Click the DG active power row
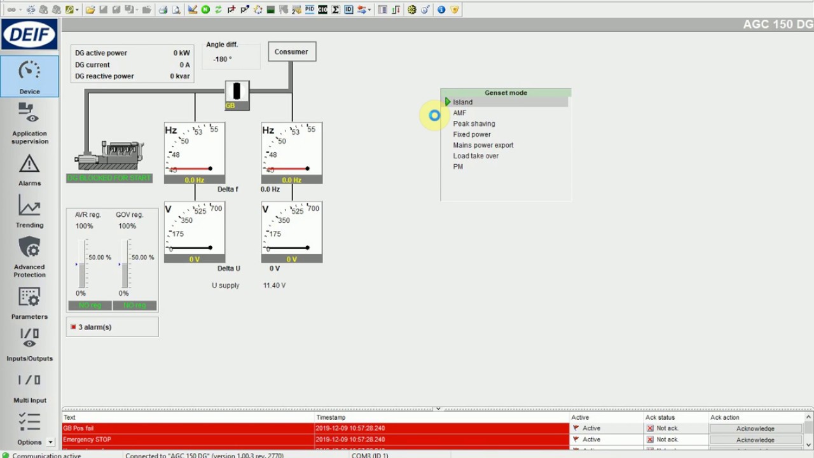814x458 pixels. 132,53
